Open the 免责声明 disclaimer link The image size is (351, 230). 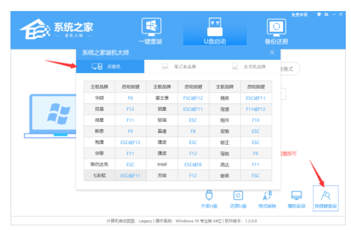299,15
